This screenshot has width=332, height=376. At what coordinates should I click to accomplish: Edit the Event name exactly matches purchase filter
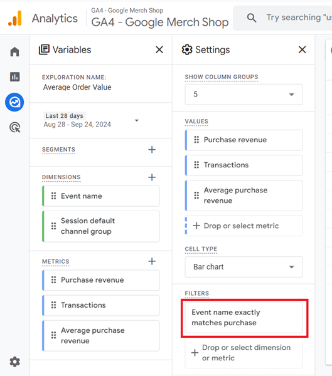coord(244,318)
